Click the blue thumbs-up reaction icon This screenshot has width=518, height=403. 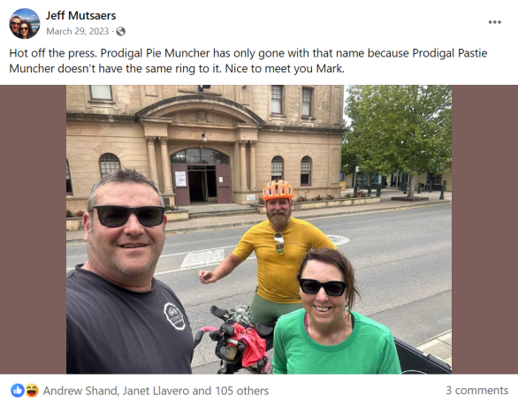pyautogui.click(x=18, y=391)
